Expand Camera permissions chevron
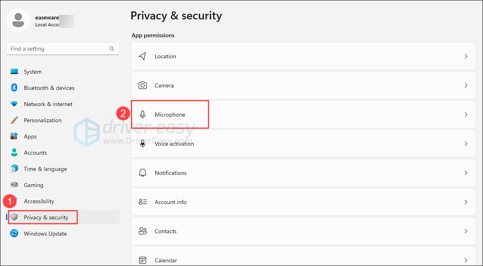Image resolution: width=483 pixels, height=266 pixels. [466, 85]
